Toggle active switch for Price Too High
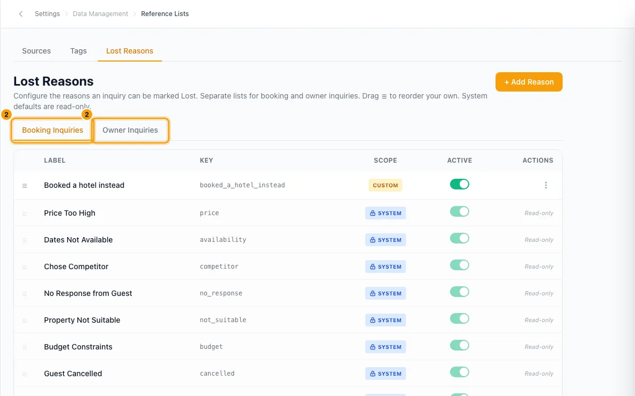The width and height of the screenshot is (635, 396). coord(459,212)
